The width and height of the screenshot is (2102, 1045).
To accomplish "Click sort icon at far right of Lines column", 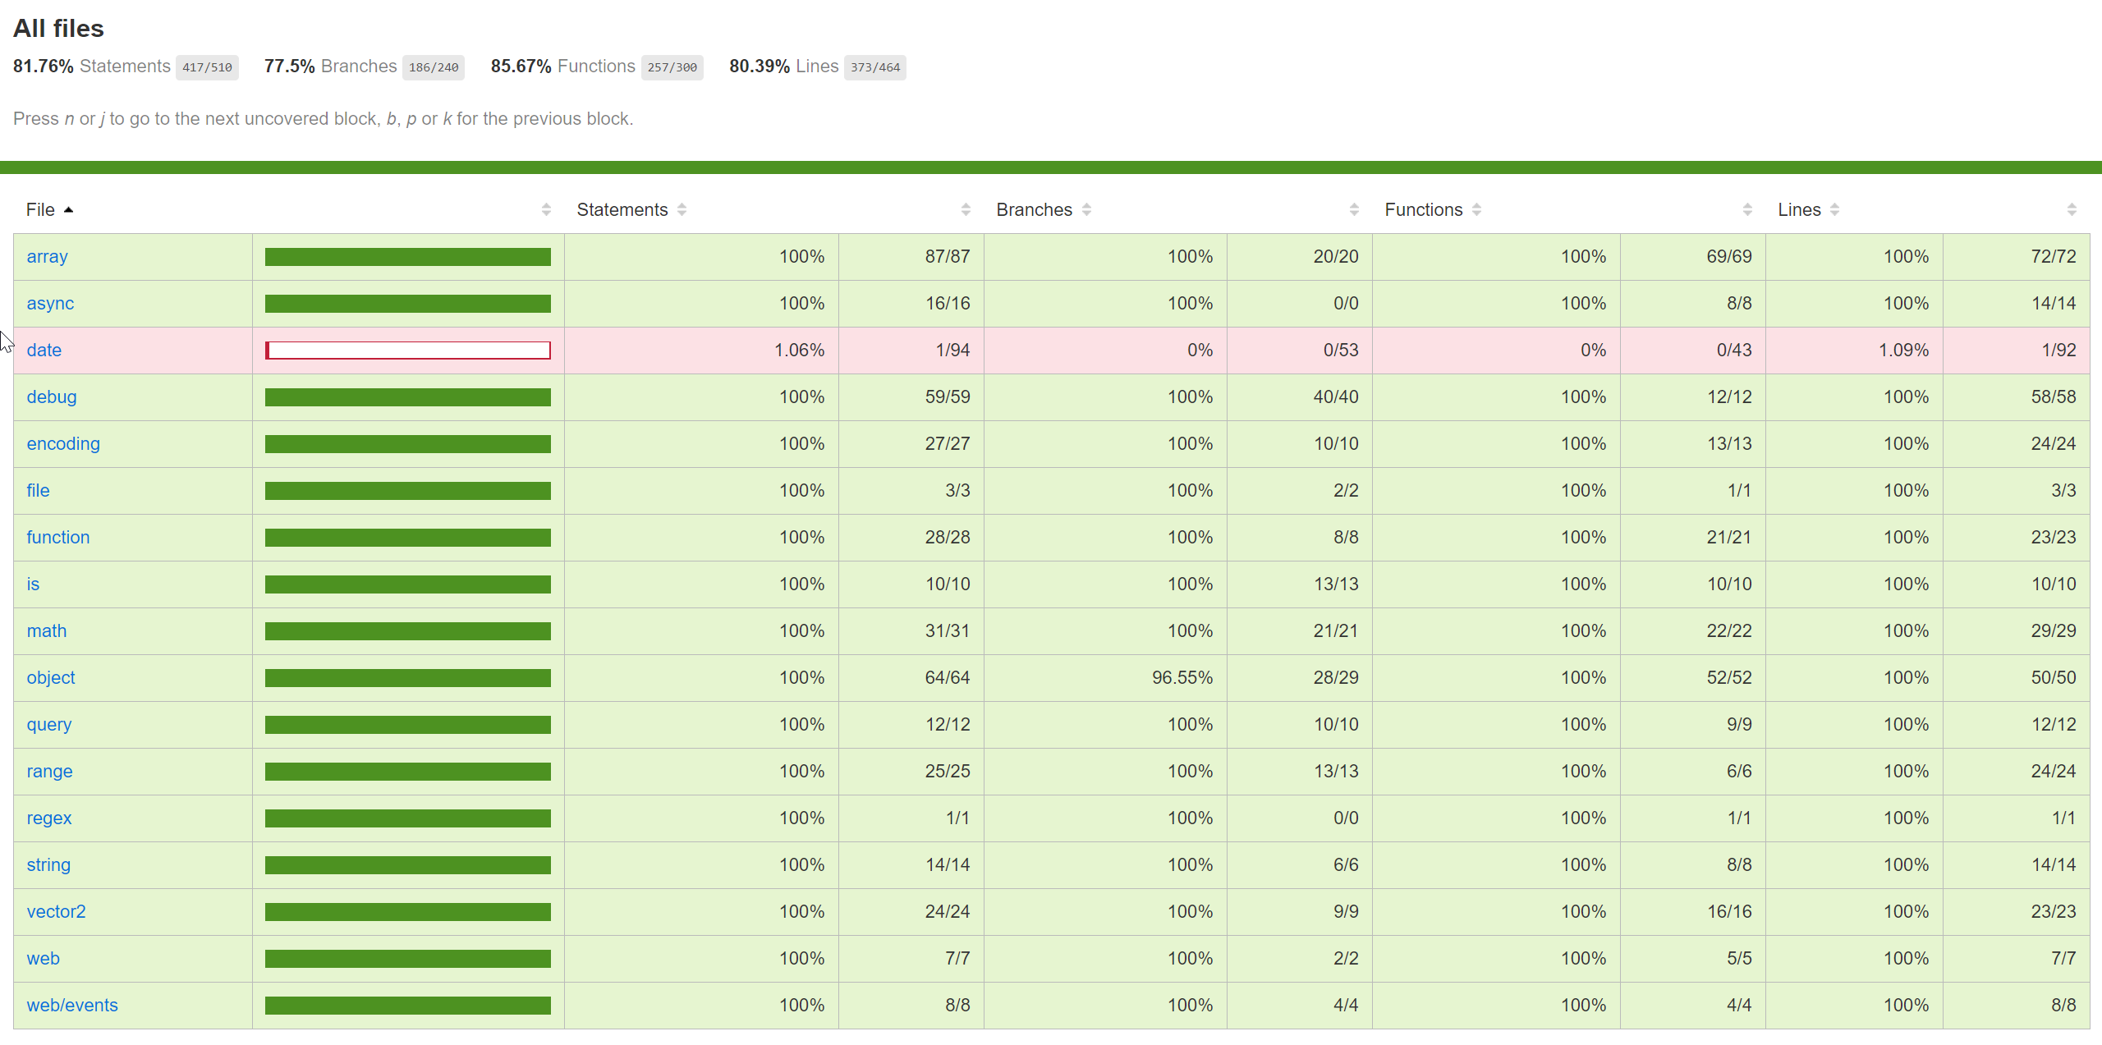I will click(2072, 210).
